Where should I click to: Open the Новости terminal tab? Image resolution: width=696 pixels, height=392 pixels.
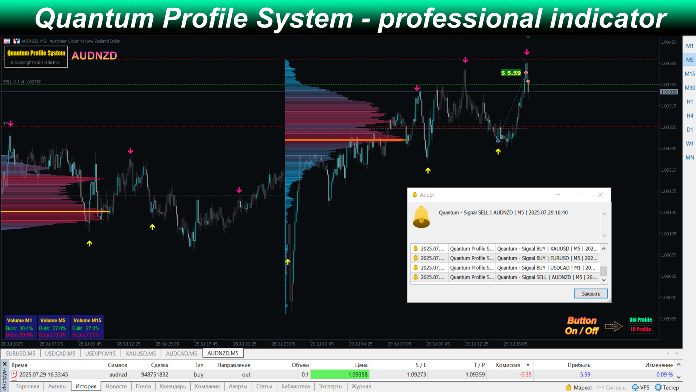(116, 387)
